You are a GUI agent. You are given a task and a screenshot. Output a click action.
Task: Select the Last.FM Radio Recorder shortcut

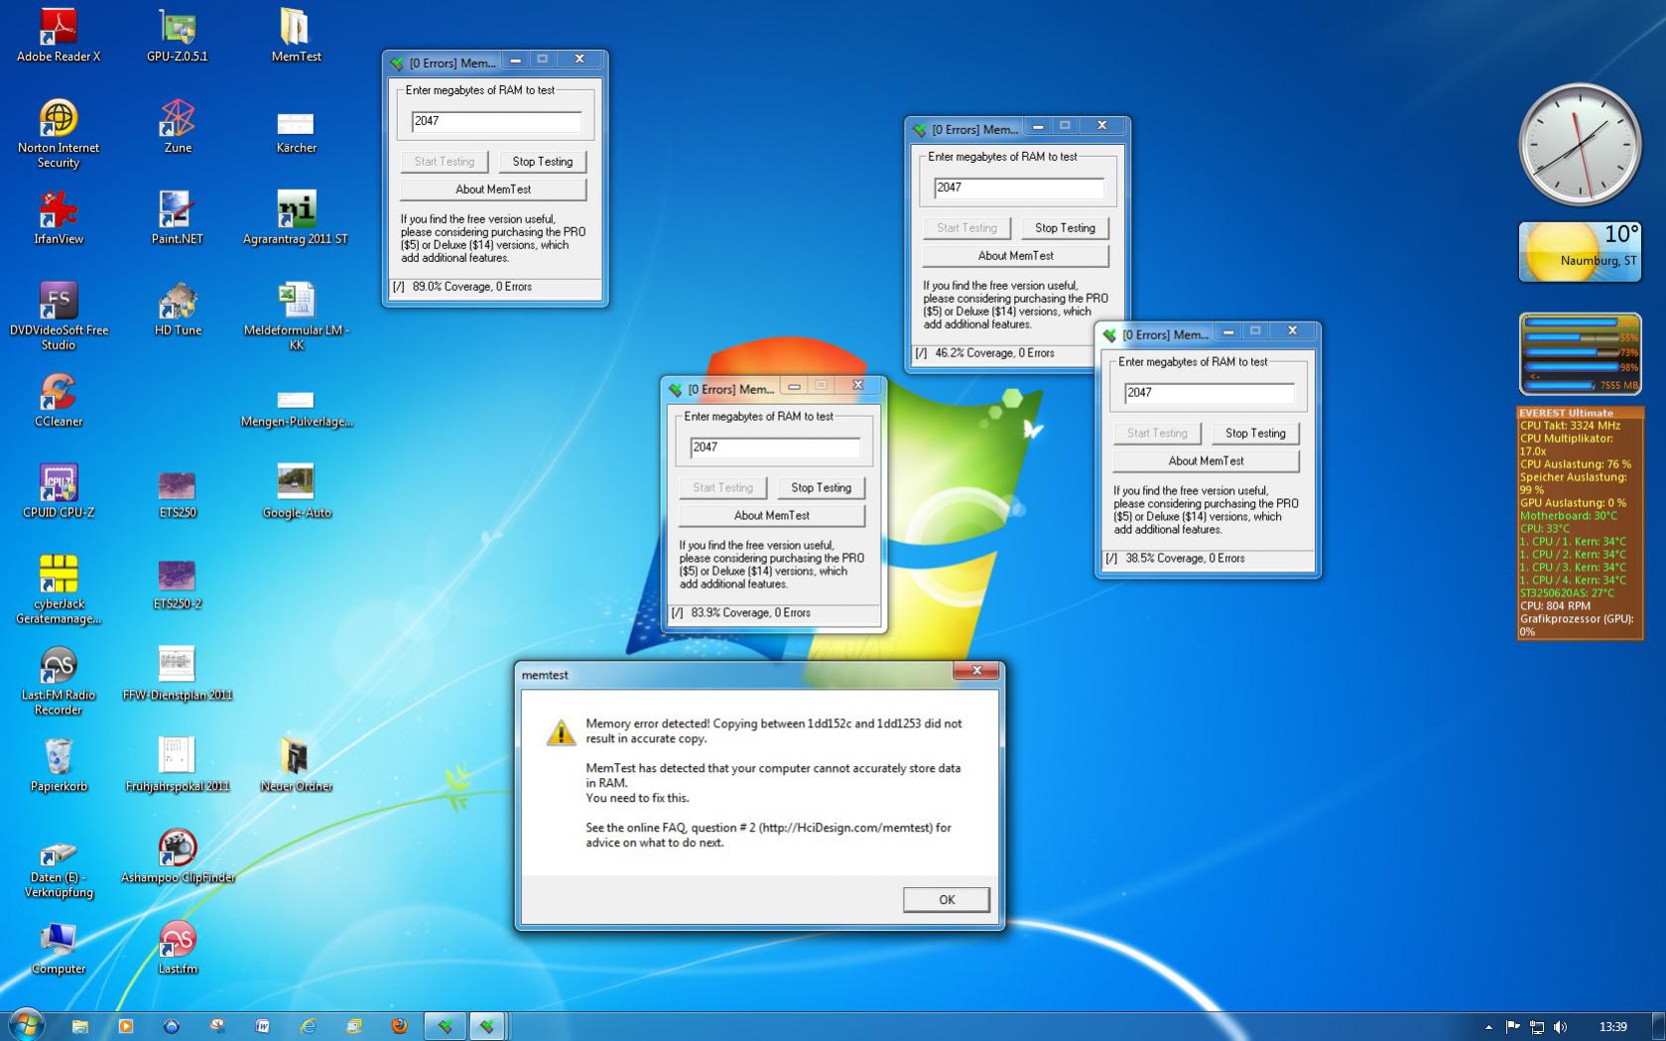59,682
